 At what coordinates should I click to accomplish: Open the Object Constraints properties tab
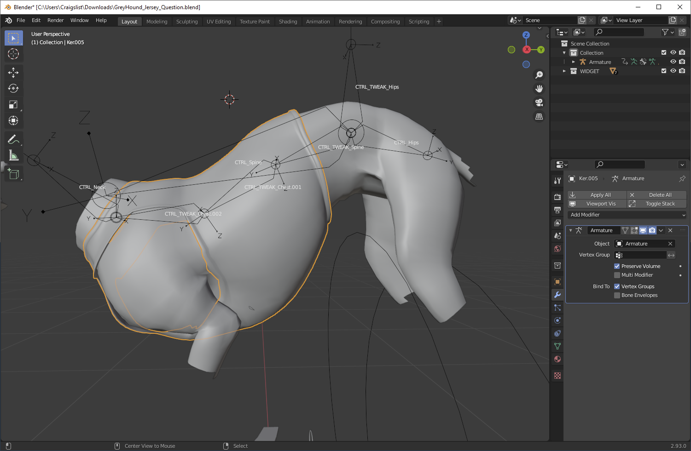[557, 333]
